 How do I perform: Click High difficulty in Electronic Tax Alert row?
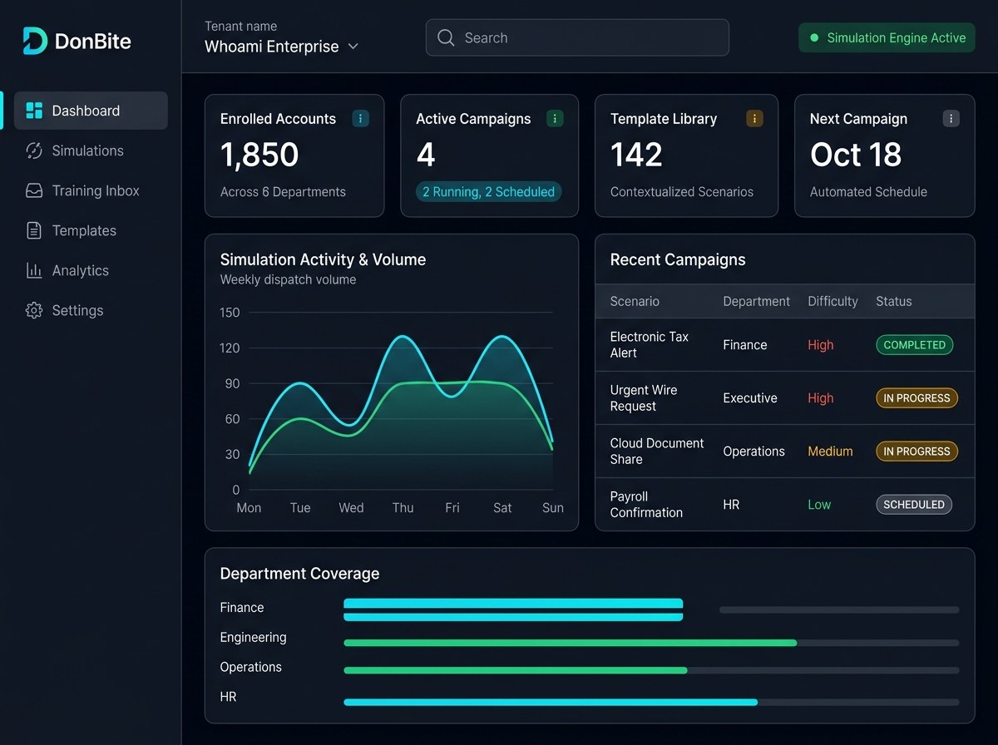coord(820,345)
